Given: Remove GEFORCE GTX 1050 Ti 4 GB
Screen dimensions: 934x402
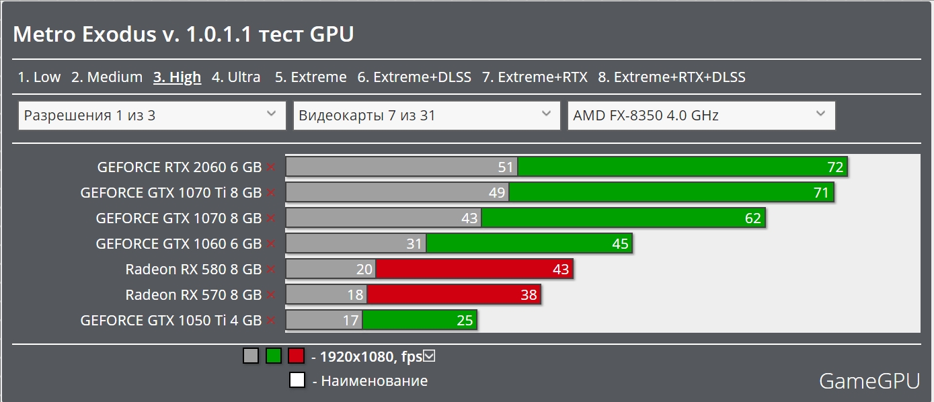Looking at the screenshot, I should 271,321.
